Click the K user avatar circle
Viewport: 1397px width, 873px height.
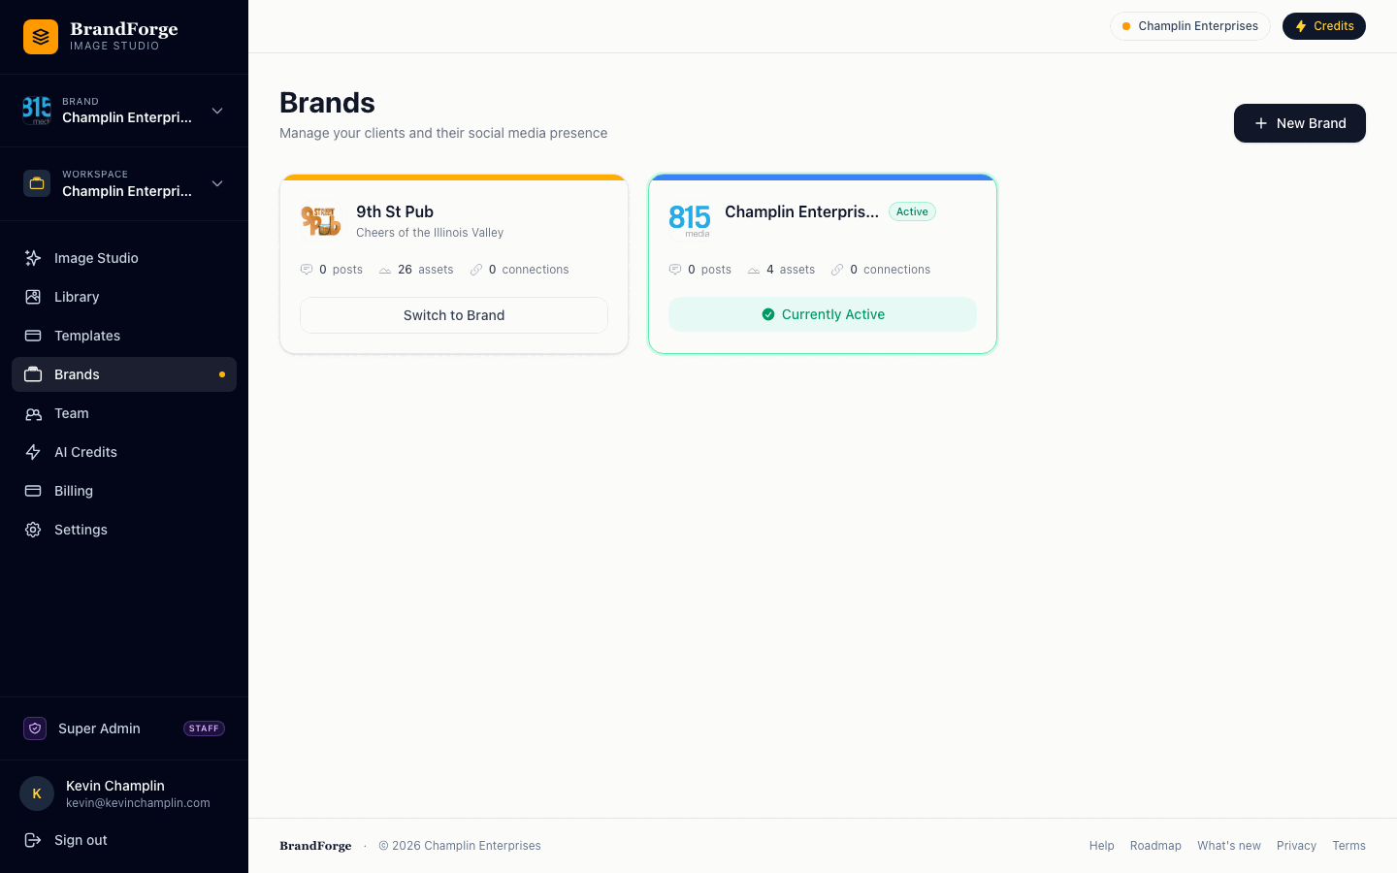37,793
